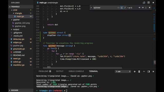
Task: Click the EXPLORER header title
Action: pyautogui.click(x=15, y=3)
